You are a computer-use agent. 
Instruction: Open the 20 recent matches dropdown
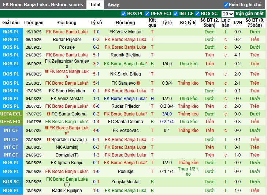(228, 14)
